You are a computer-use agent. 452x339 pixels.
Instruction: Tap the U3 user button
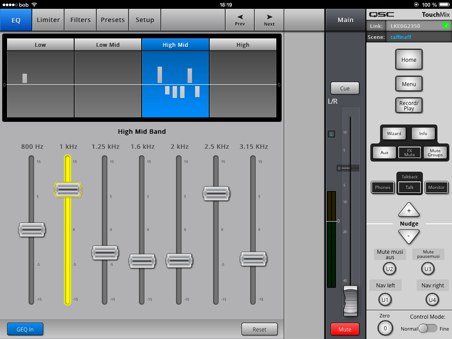point(428,269)
